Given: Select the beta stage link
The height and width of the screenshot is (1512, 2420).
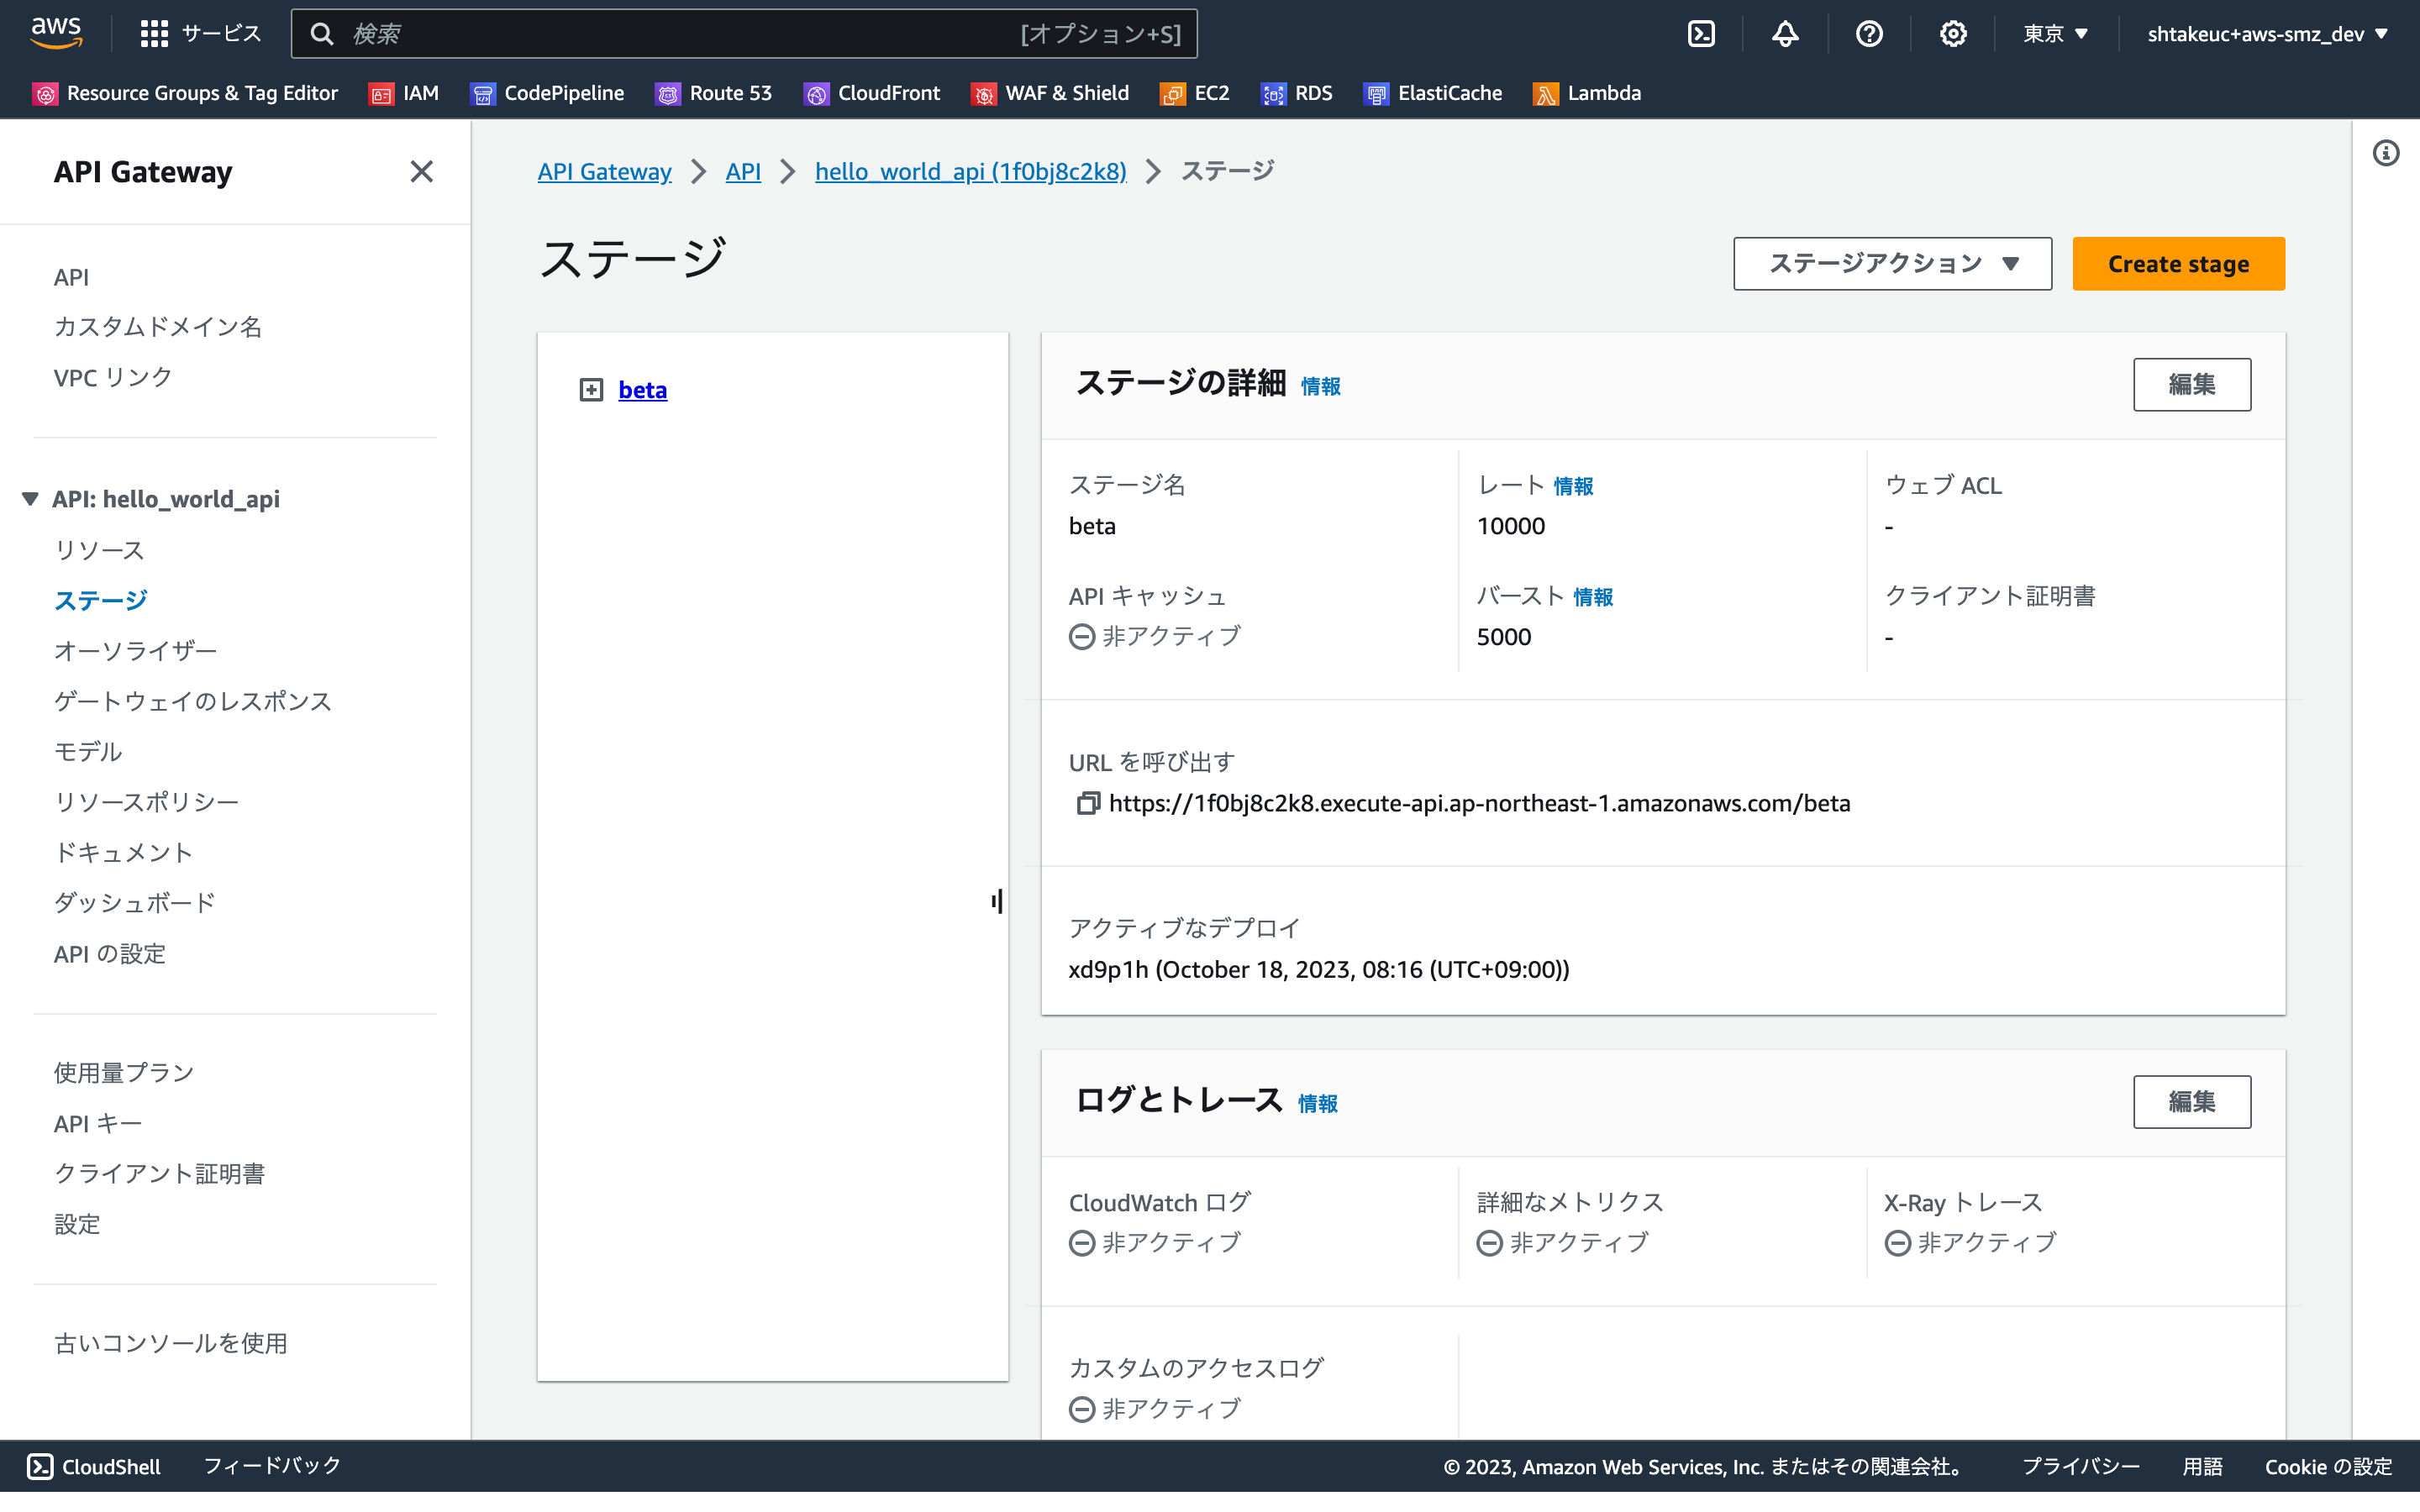Looking at the screenshot, I should [642, 390].
